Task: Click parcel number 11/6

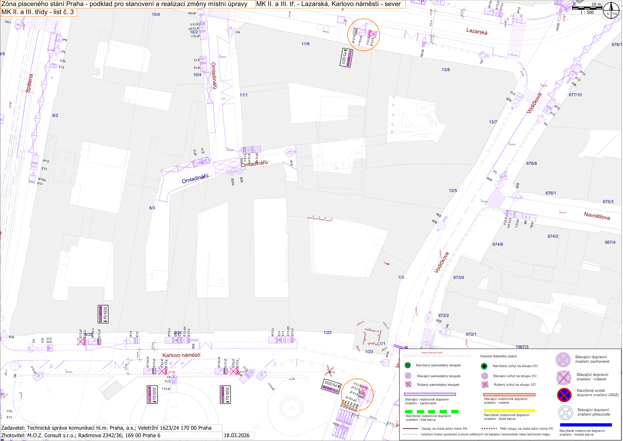Action: click(305, 44)
